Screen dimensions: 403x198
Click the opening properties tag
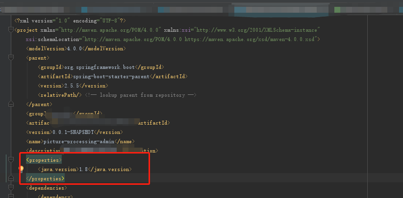coord(44,160)
